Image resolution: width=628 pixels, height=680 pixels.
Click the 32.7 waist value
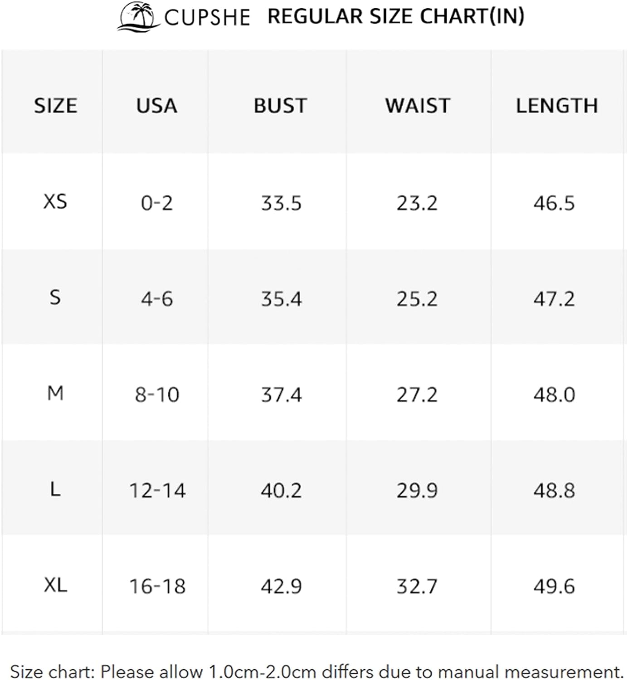pyautogui.click(x=417, y=587)
